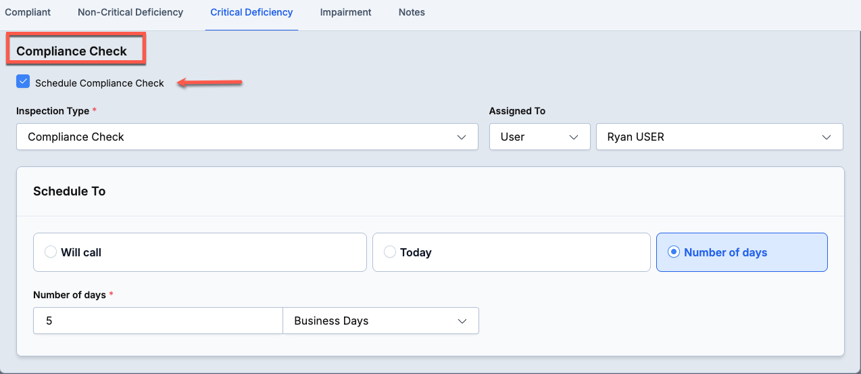Open the Business Days unit dropdown
Viewport: 861px width, 374px height.
point(380,321)
